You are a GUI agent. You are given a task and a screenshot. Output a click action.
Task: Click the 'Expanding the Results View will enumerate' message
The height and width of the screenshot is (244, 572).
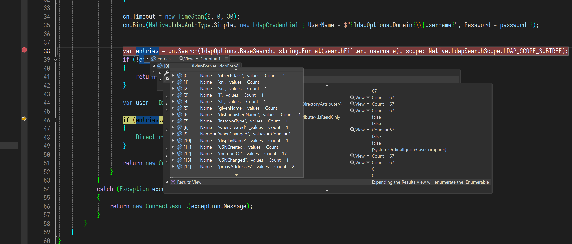(x=430, y=182)
